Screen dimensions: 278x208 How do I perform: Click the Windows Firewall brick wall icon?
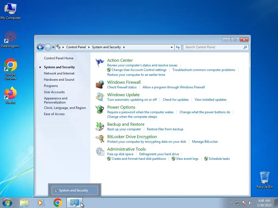(100, 84)
